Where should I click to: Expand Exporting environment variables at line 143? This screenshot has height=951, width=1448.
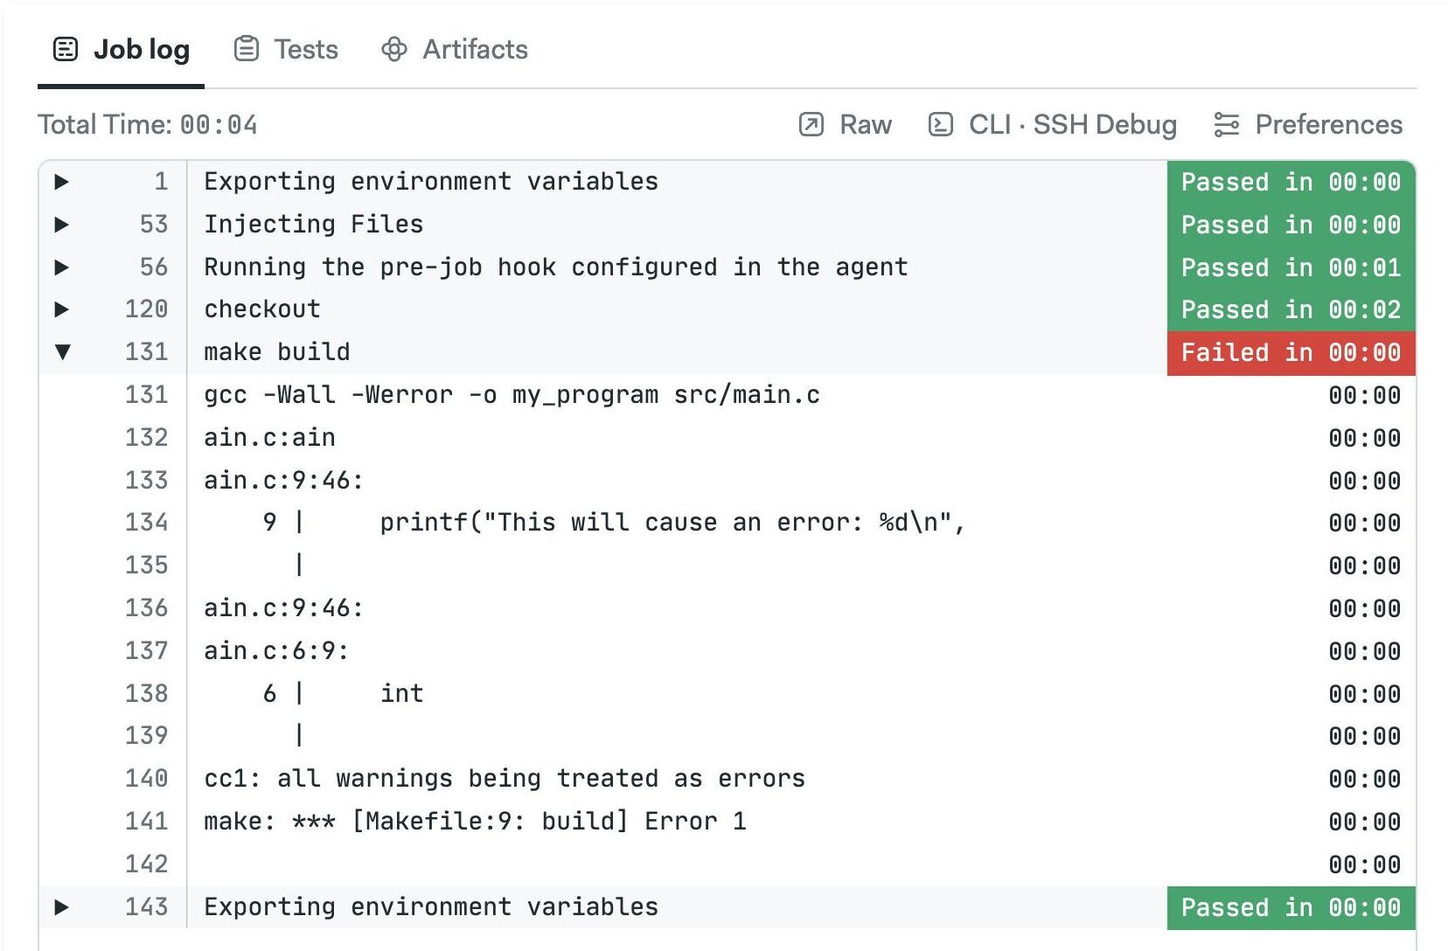click(61, 907)
